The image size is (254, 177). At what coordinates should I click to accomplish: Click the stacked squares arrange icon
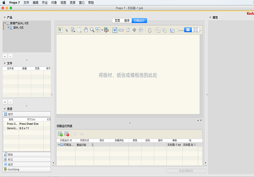pos(158,30)
